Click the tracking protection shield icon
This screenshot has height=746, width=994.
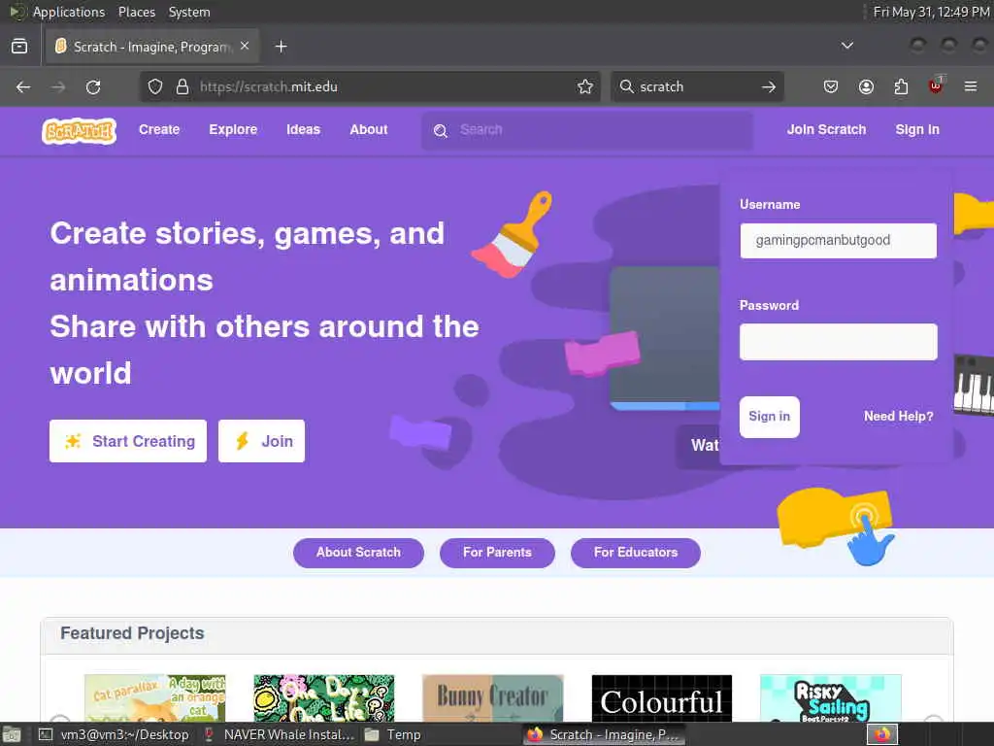click(x=155, y=86)
